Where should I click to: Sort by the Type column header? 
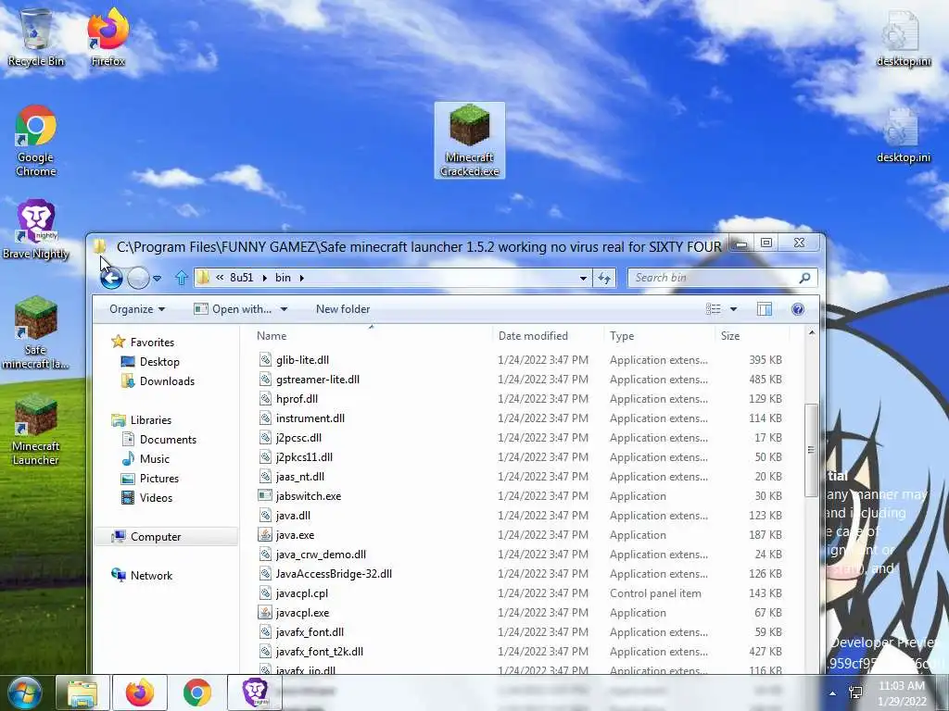click(x=659, y=335)
